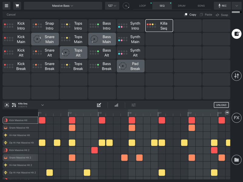Open the velocity bars view

[116, 105]
